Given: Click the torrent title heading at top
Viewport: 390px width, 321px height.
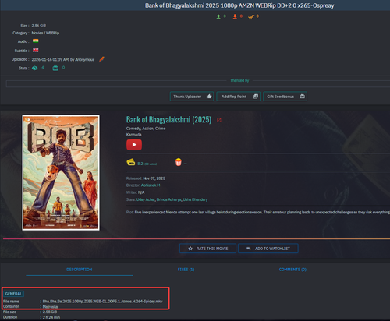Looking at the screenshot, I should (x=239, y=5).
